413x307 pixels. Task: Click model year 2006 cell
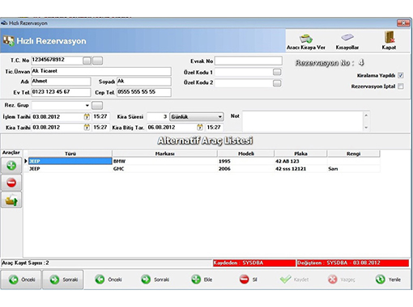246,169
